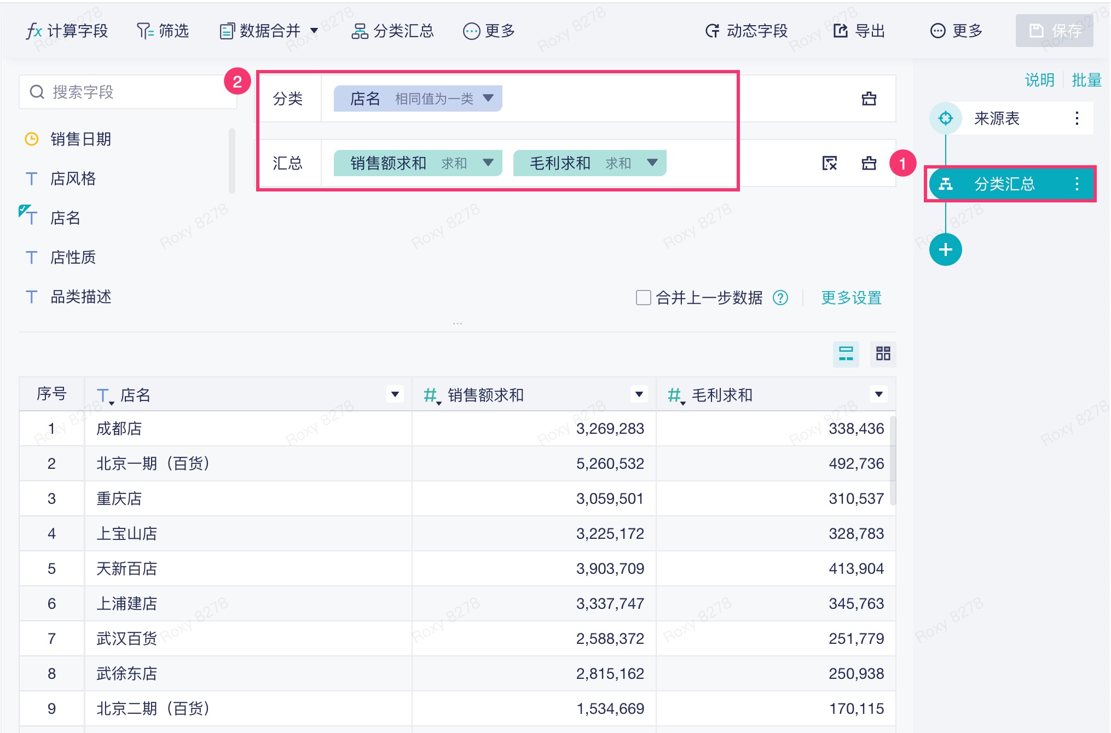Viewport: 1111px width, 733px height.
Task: Open the 销售额求和 aggregation dropdown
Action: tap(488, 162)
